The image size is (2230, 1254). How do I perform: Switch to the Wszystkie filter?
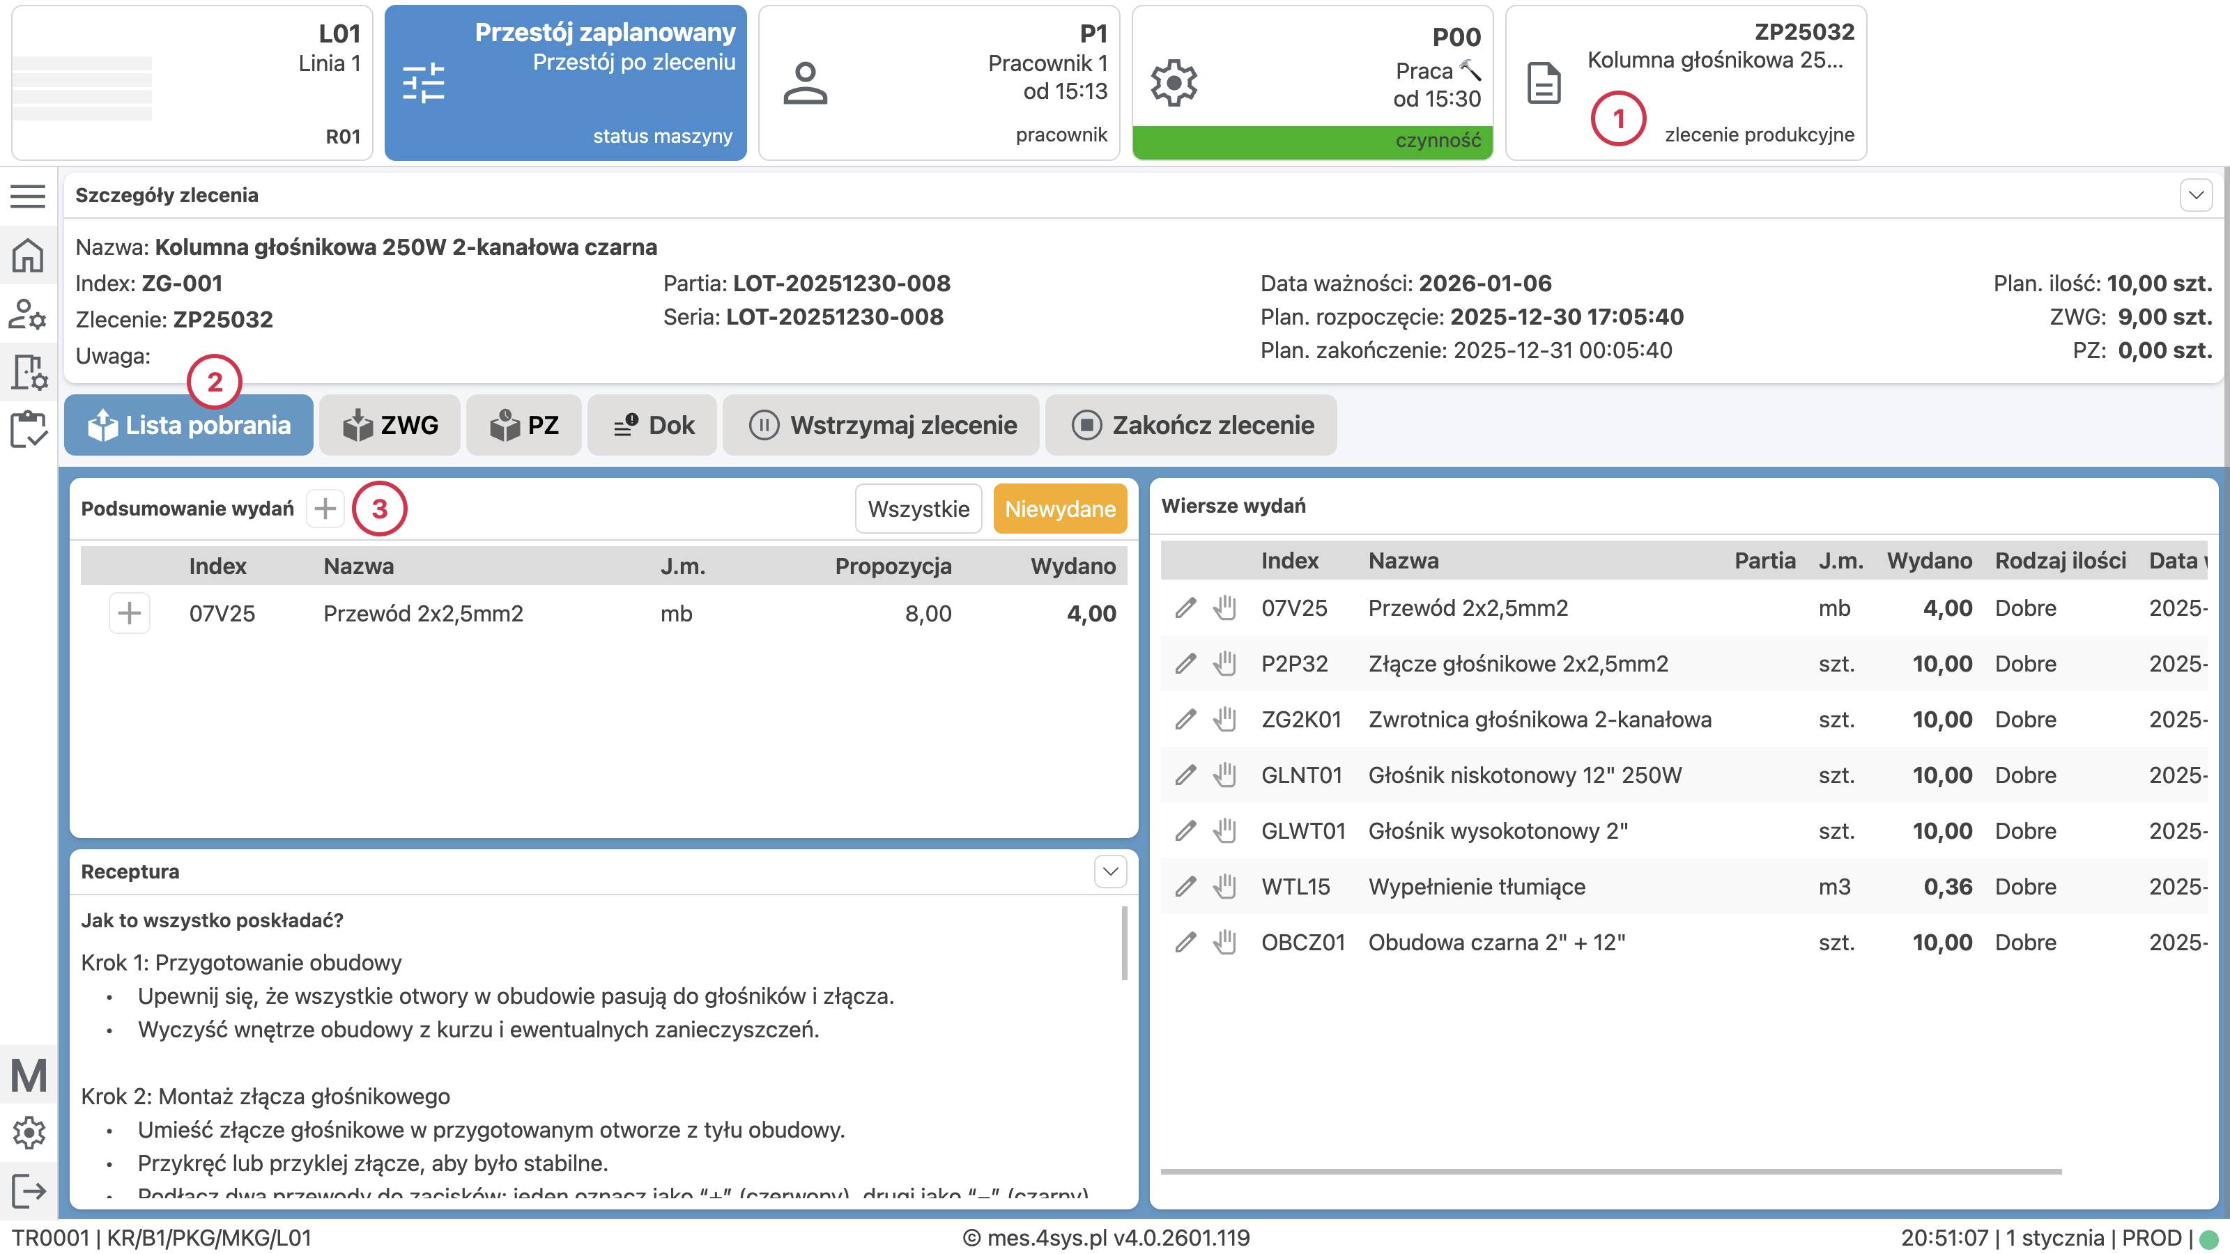click(x=918, y=509)
